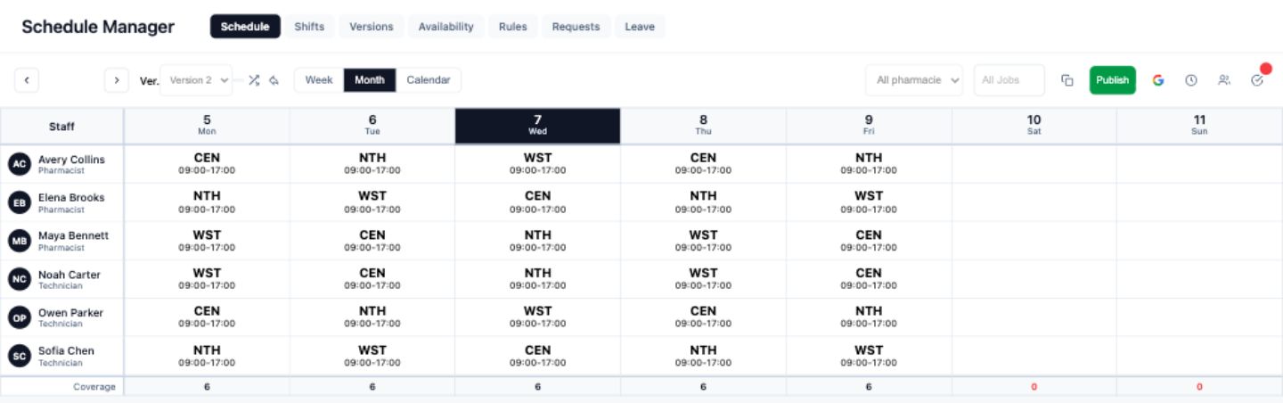The image size is (1283, 403).
Task: Click Sunday coverage value 0
Action: [1199, 387]
